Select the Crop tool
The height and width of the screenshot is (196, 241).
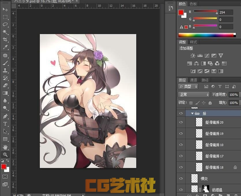point(5,40)
